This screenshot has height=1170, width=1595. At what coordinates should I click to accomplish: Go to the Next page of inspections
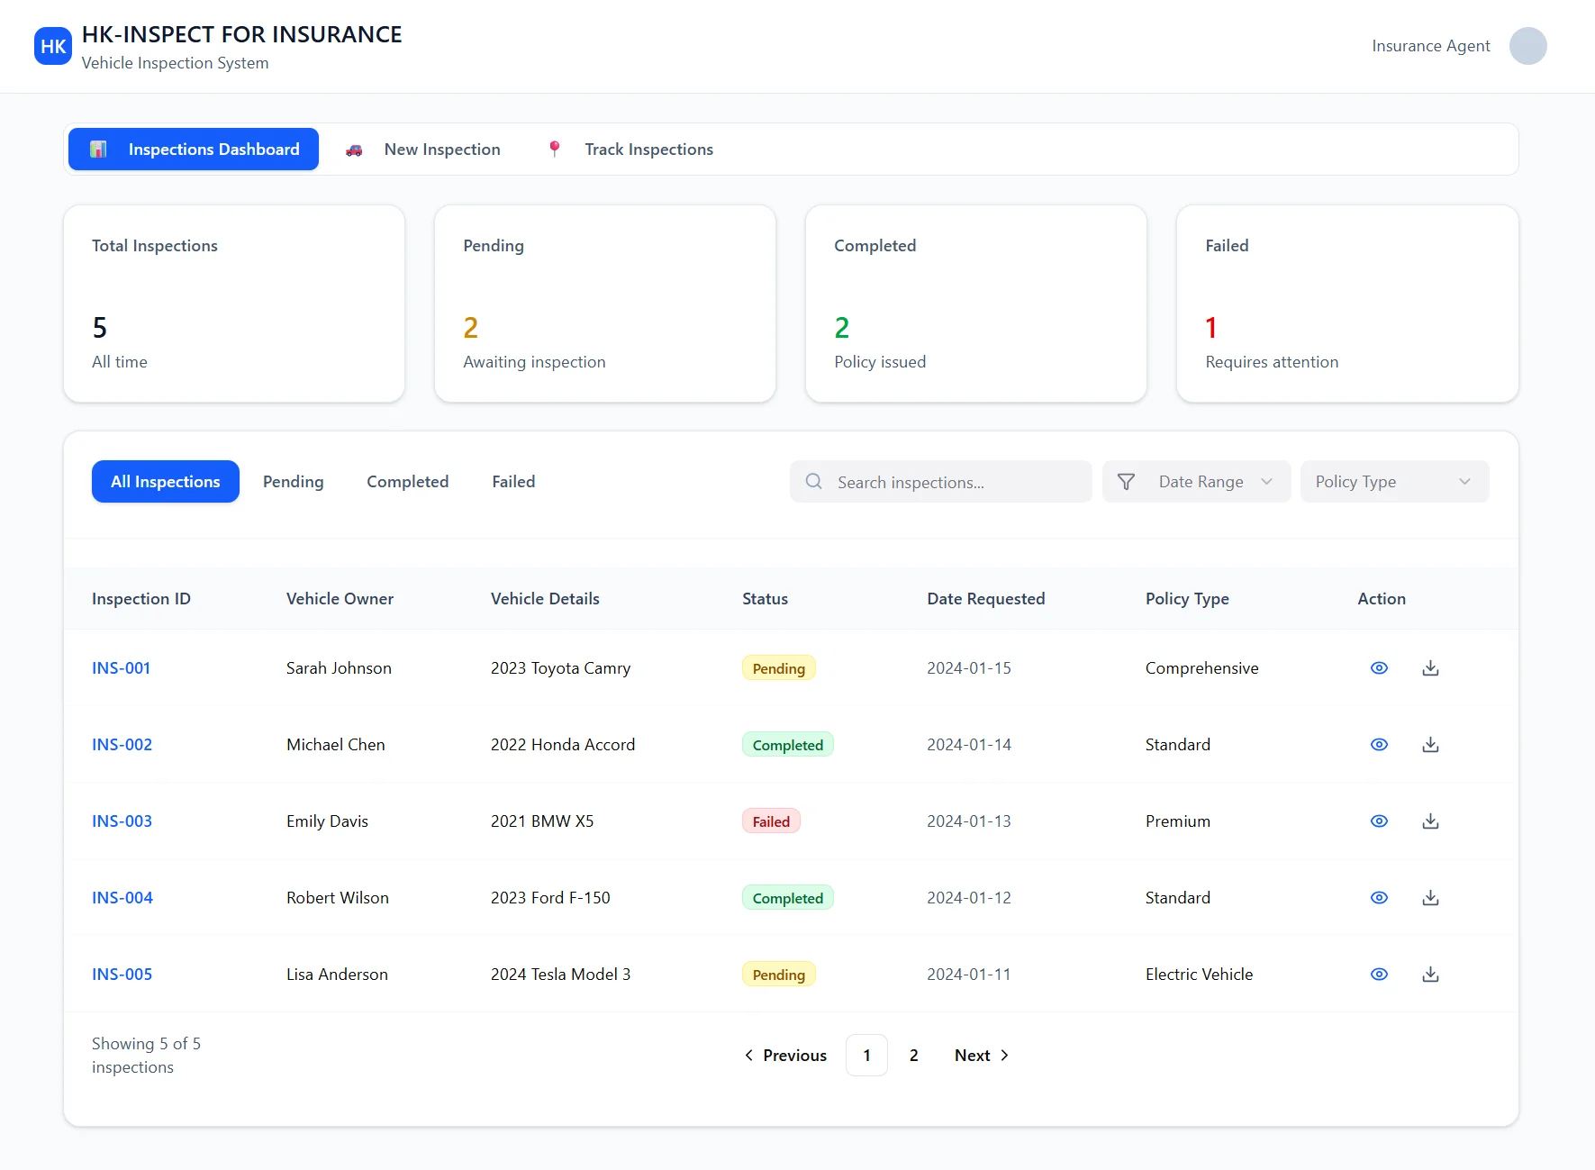(981, 1055)
